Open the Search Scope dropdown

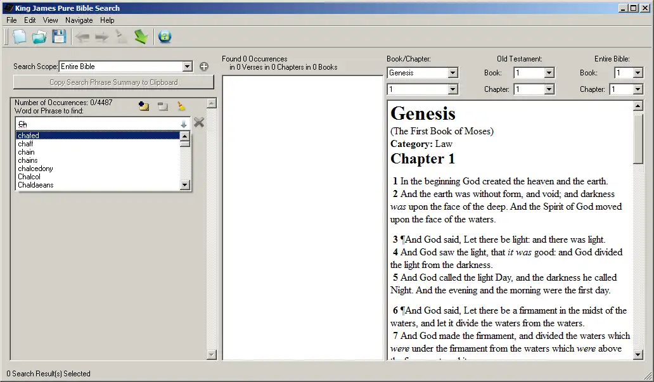point(188,67)
